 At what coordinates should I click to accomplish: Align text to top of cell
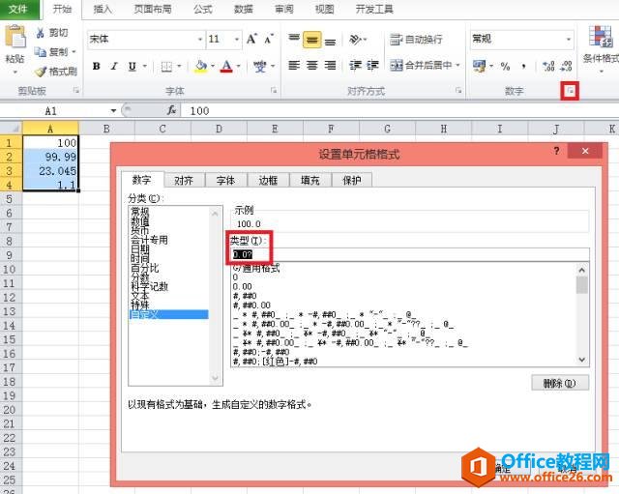tap(294, 39)
